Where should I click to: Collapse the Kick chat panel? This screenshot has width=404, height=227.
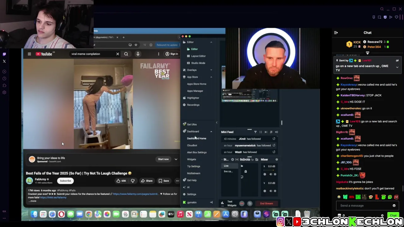[336, 33]
